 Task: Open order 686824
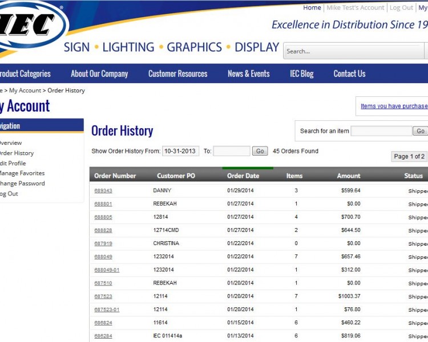[103, 323]
